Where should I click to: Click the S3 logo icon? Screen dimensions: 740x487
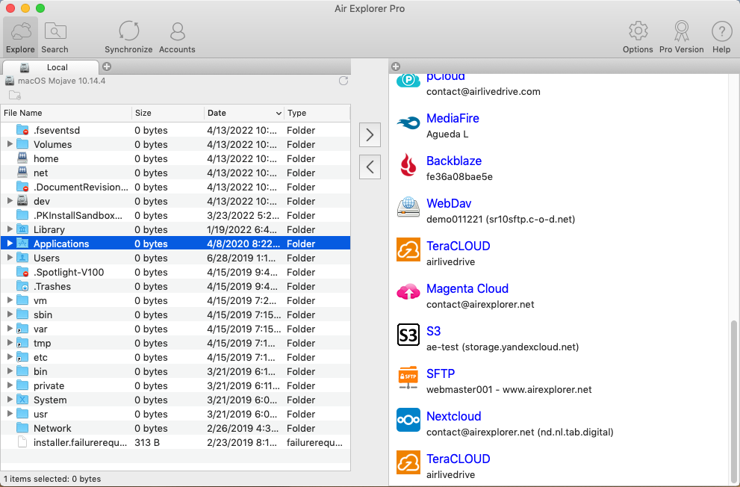408,335
